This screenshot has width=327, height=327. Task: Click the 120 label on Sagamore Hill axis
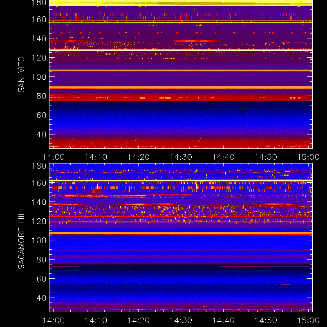[x=39, y=221]
